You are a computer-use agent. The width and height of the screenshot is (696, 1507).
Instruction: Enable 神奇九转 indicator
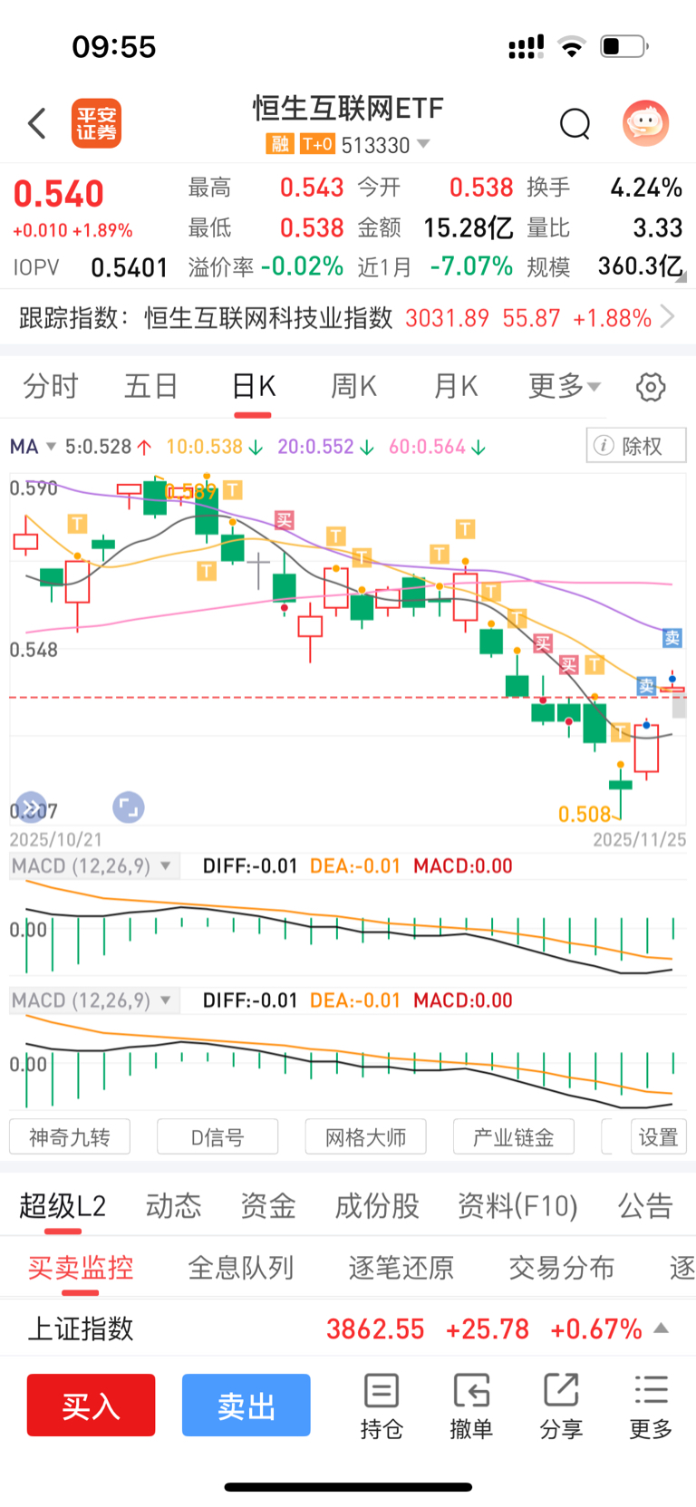point(70,1136)
